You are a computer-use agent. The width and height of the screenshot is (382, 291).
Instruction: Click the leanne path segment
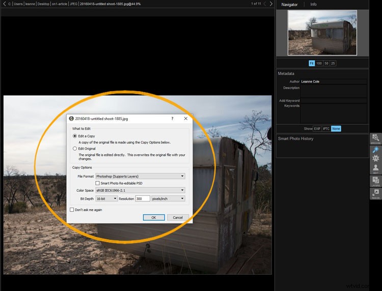click(x=30, y=4)
